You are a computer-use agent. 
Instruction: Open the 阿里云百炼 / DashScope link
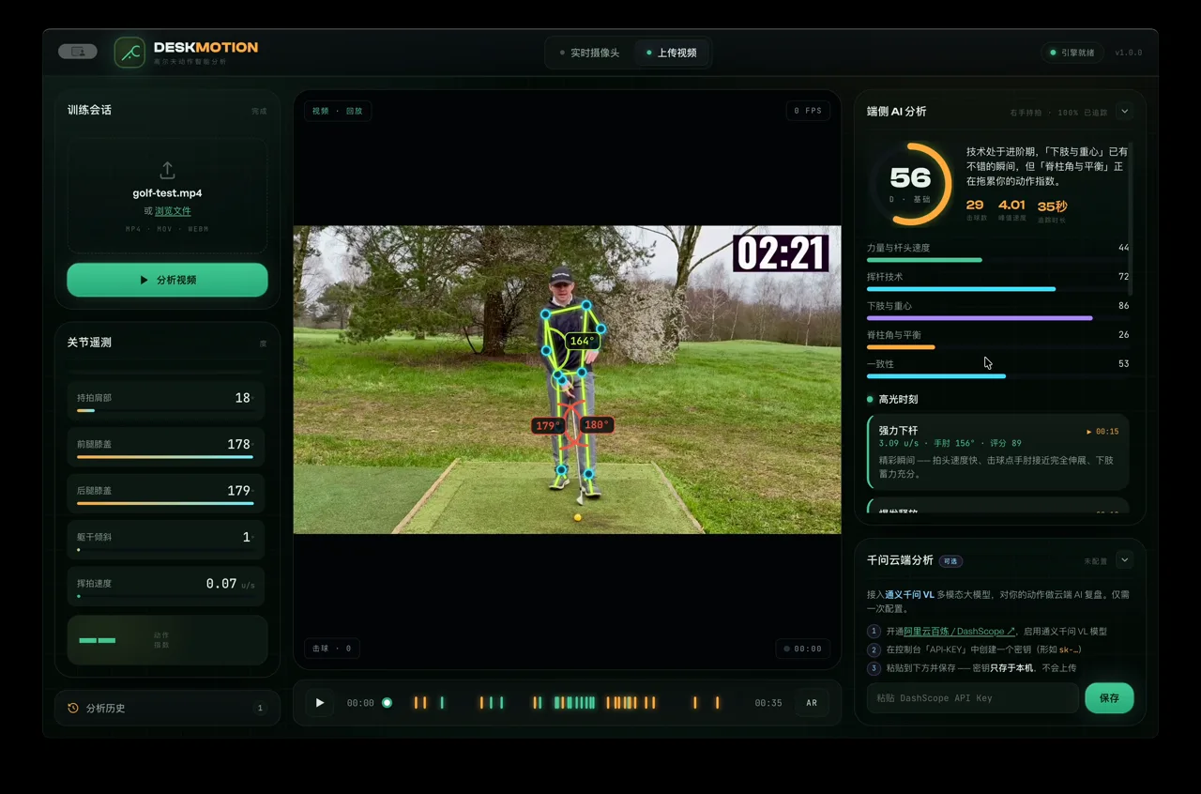coord(960,632)
